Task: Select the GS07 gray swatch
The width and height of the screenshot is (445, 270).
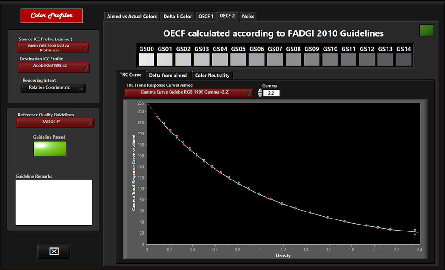Action: 275,60
